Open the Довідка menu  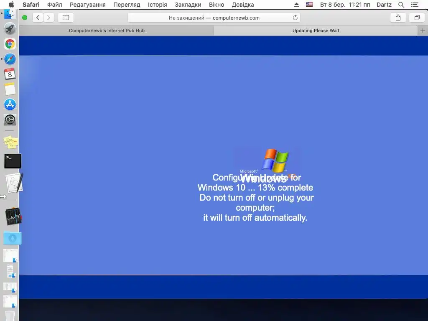(x=243, y=5)
